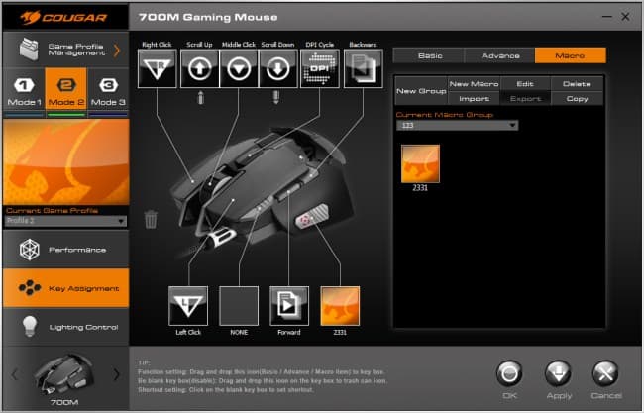644x413 pixels.
Task: Click the Left Click key box
Action: tap(188, 306)
